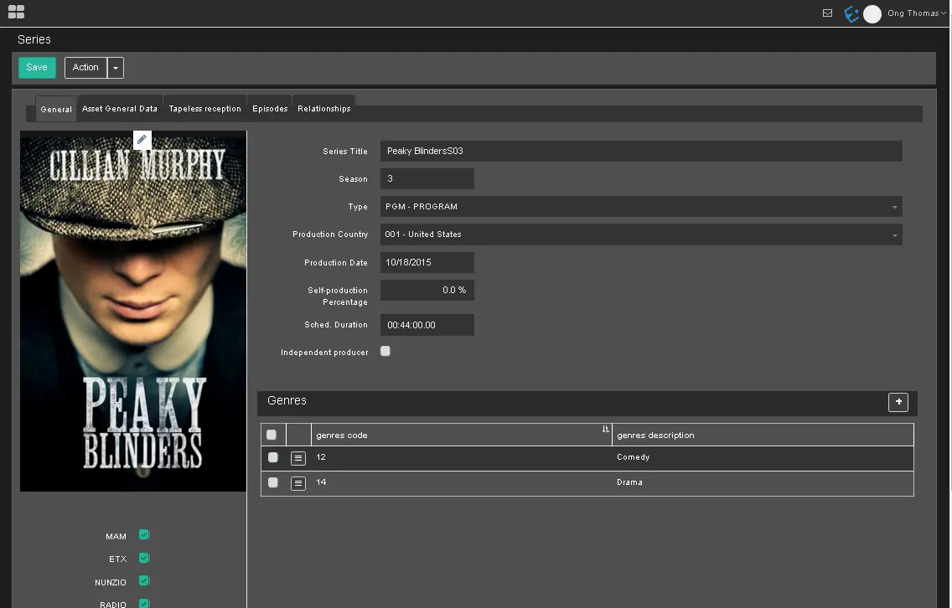
Task: Expand the Type dropdown
Action: [x=894, y=207]
